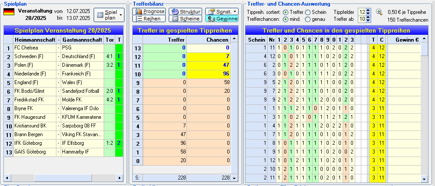Click Treffer value 58 in row 1
The height and width of the screenshot is (186, 435).
[165, 152]
